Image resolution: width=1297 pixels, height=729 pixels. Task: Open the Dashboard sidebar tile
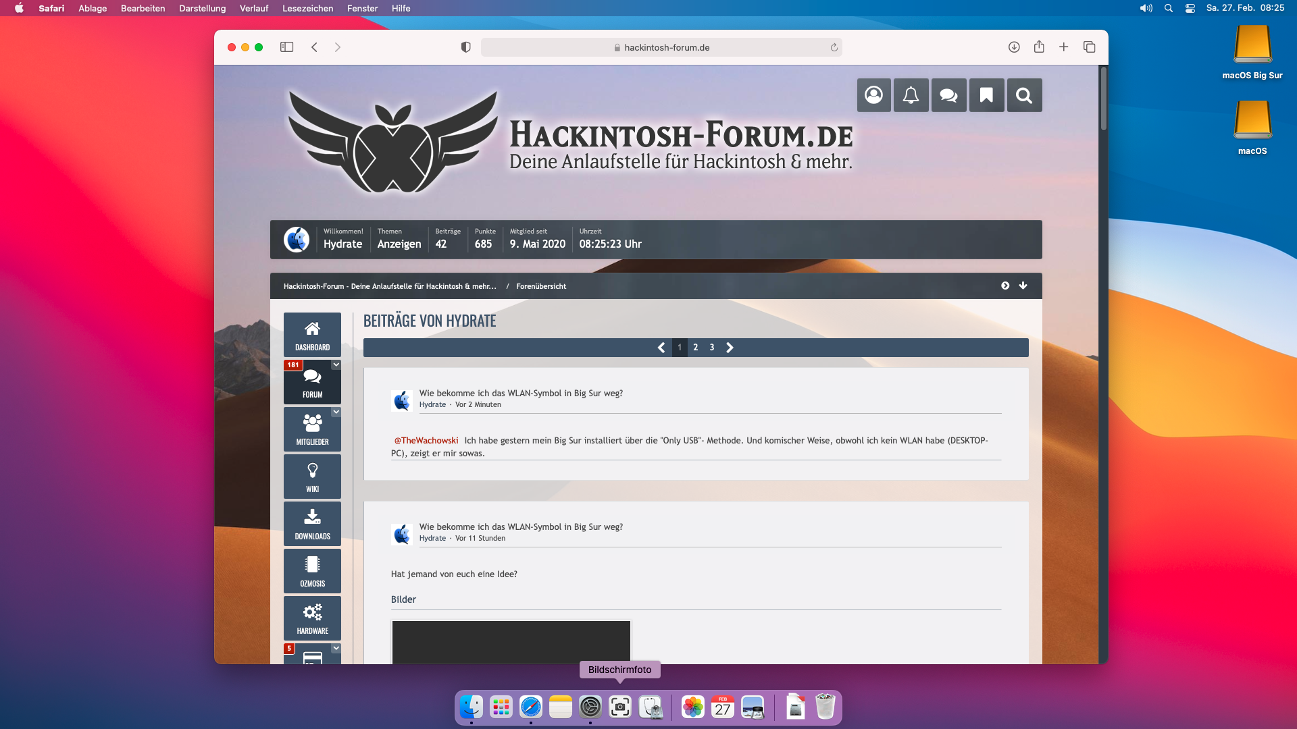(x=312, y=335)
